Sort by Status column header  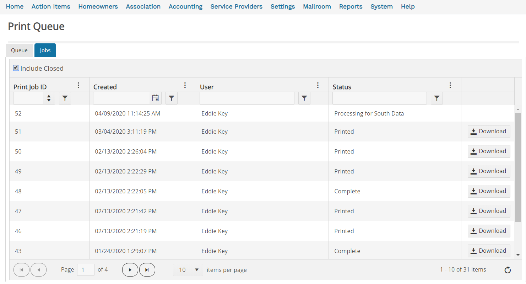pyautogui.click(x=342, y=87)
